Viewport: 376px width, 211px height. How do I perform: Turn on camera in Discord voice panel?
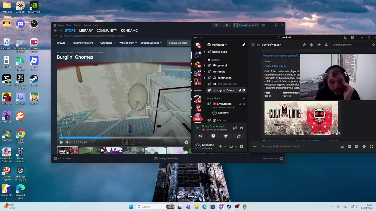(x=200, y=136)
